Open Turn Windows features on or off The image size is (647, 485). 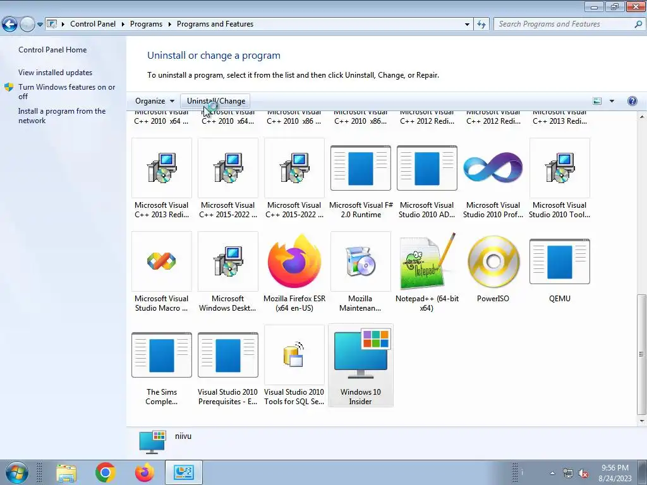67,92
